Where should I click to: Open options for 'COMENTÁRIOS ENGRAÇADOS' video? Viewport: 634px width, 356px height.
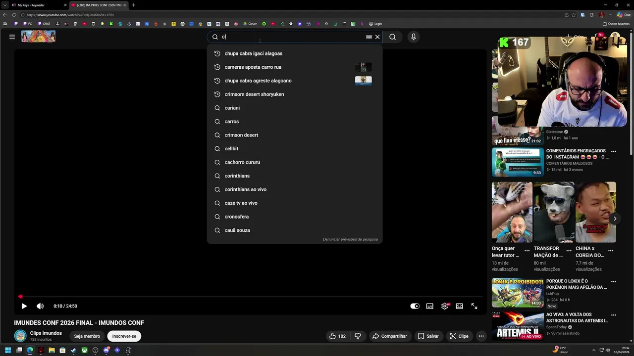tap(614, 151)
